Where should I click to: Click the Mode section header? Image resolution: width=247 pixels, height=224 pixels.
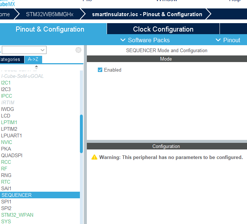point(167,59)
